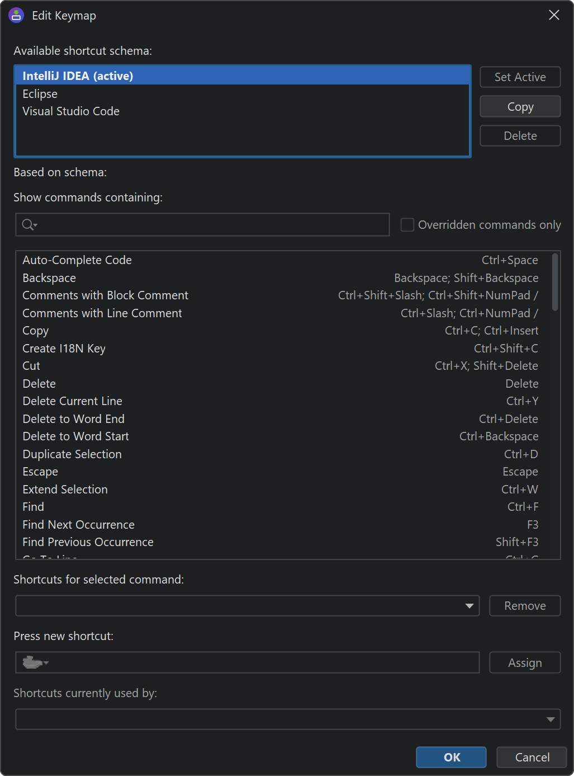Click the command list vertical scrollbar

(555, 283)
